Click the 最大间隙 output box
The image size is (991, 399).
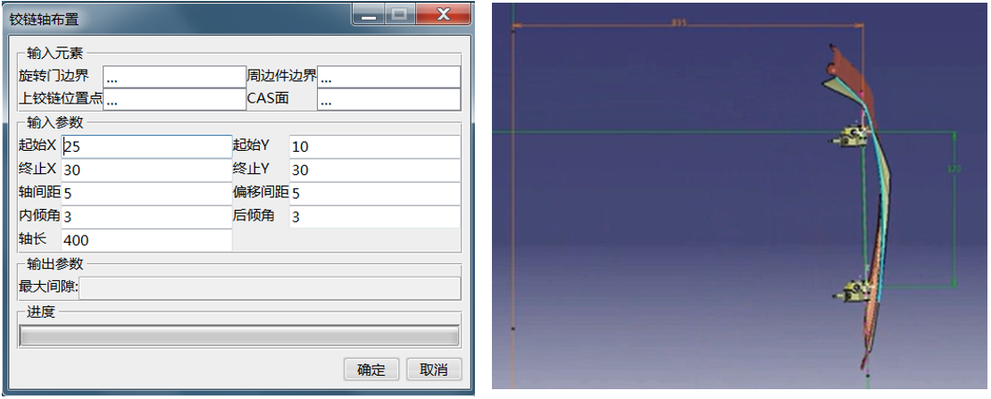(x=269, y=287)
